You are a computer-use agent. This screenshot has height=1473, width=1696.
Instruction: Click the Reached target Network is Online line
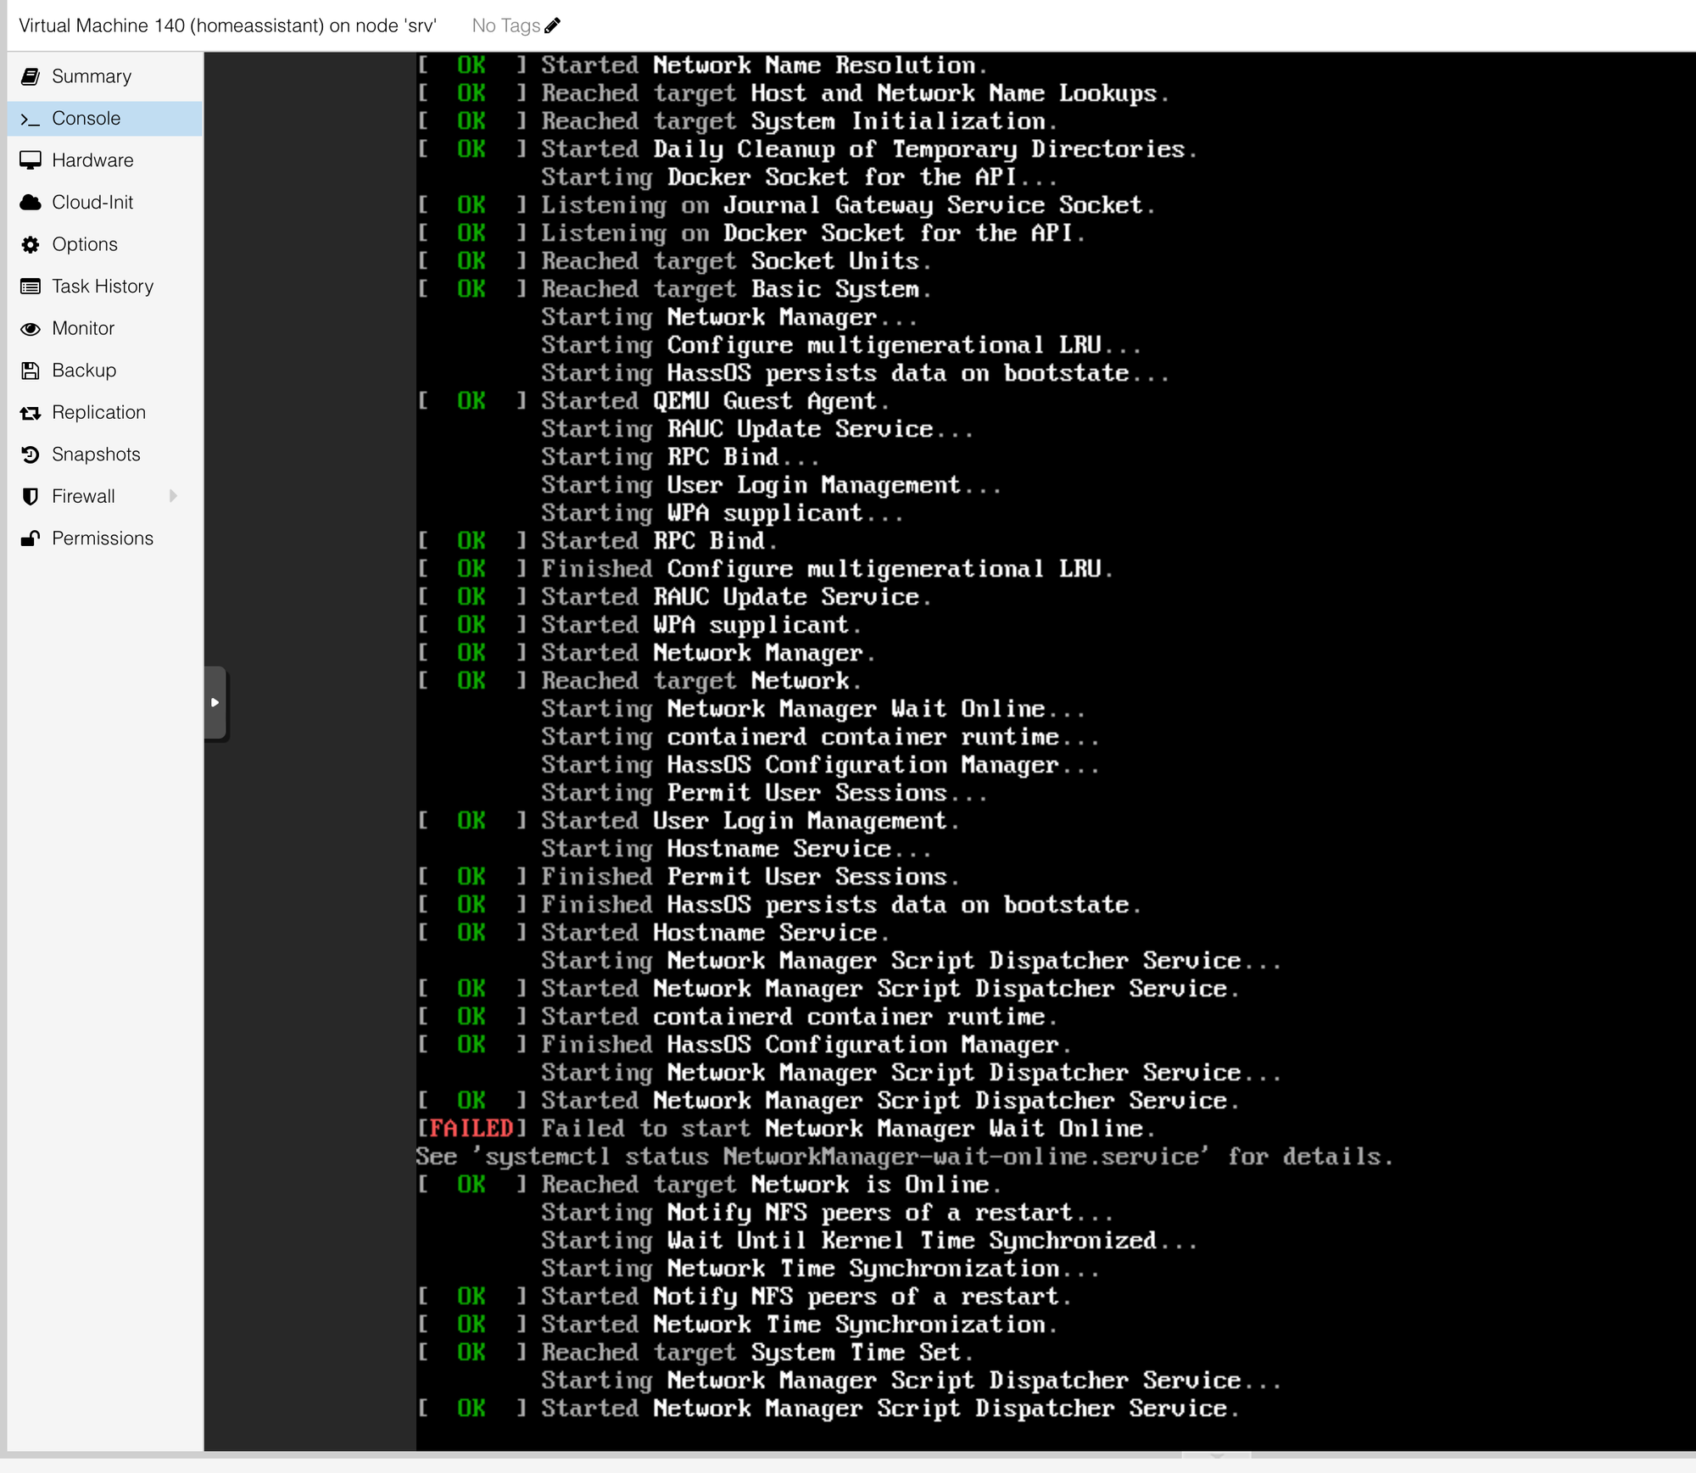(709, 1185)
